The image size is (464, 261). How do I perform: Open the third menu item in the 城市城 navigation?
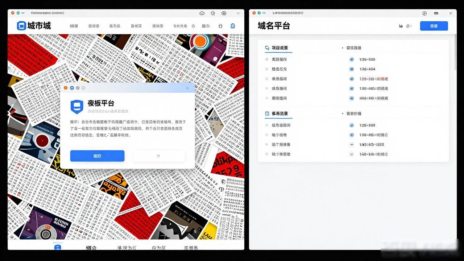click(115, 26)
